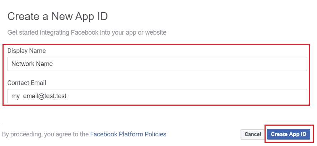Viewport: 317px width, 146px height.
Task: Click the 'Get started integrating Facebook' subtitle
Action: click(87, 32)
